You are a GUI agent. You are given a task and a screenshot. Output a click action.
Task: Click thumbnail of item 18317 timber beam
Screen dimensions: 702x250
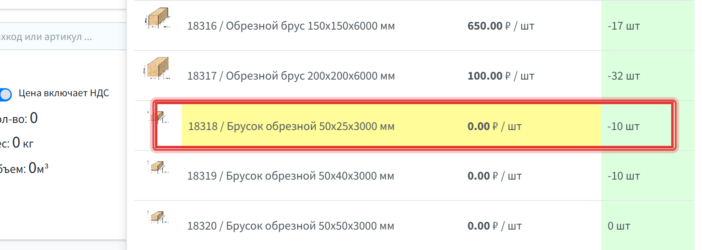coord(157,68)
